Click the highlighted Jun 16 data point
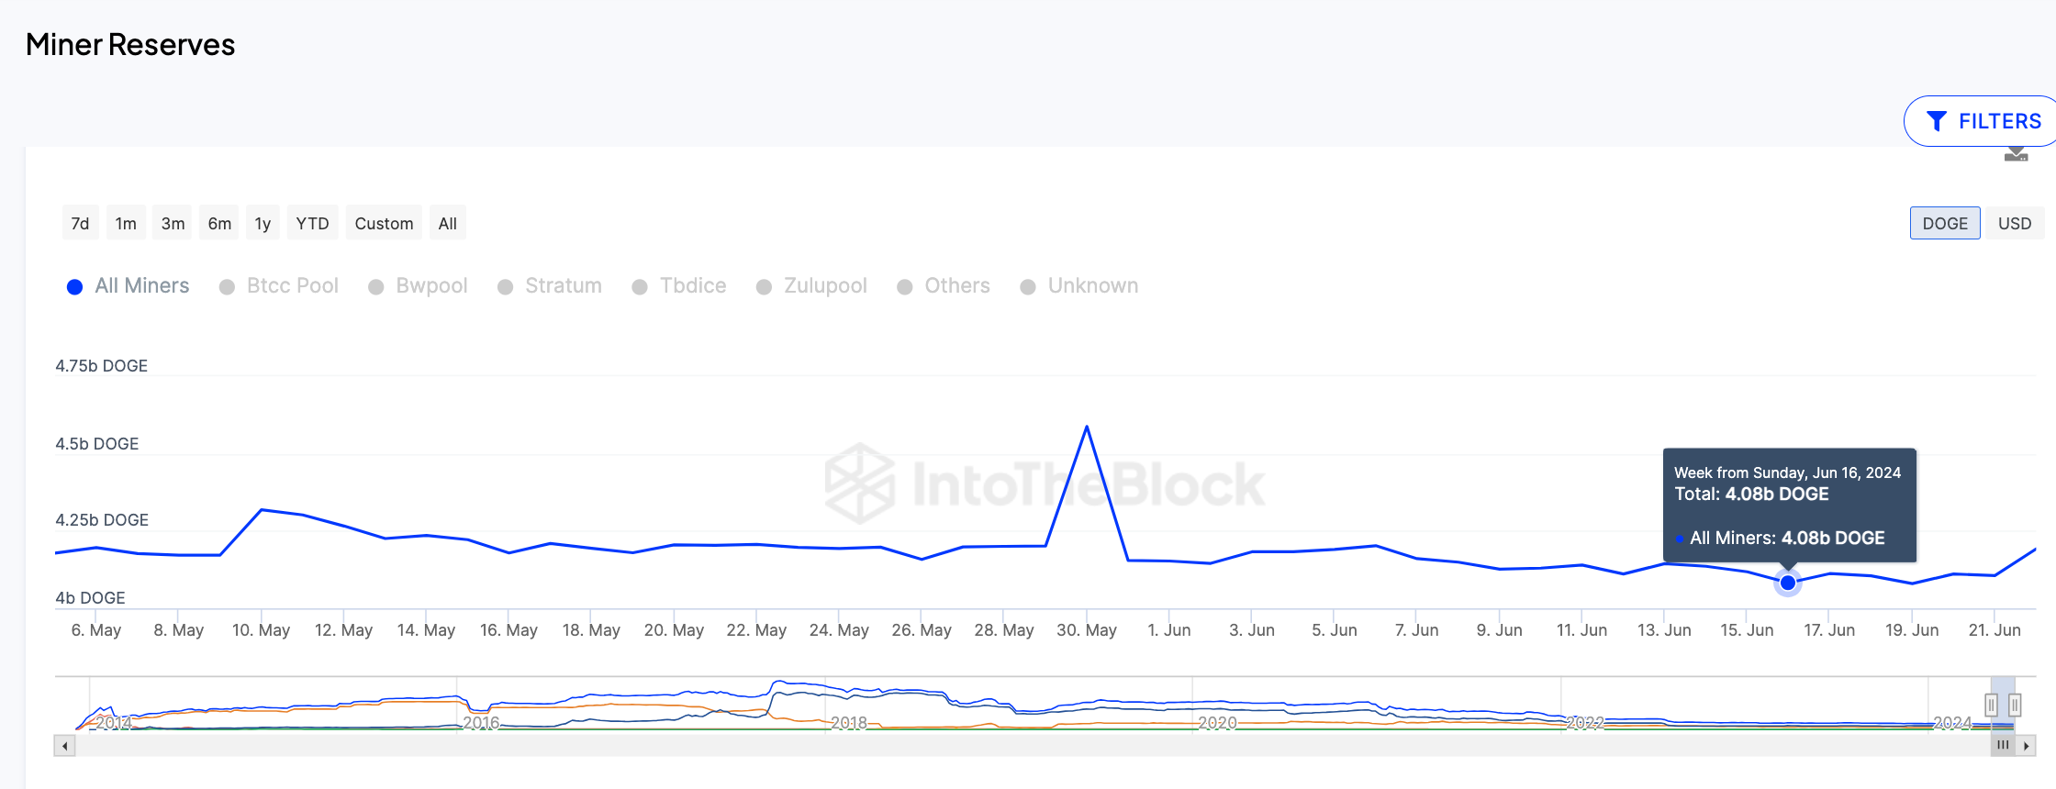The height and width of the screenshot is (789, 2056). [1788, 583]
